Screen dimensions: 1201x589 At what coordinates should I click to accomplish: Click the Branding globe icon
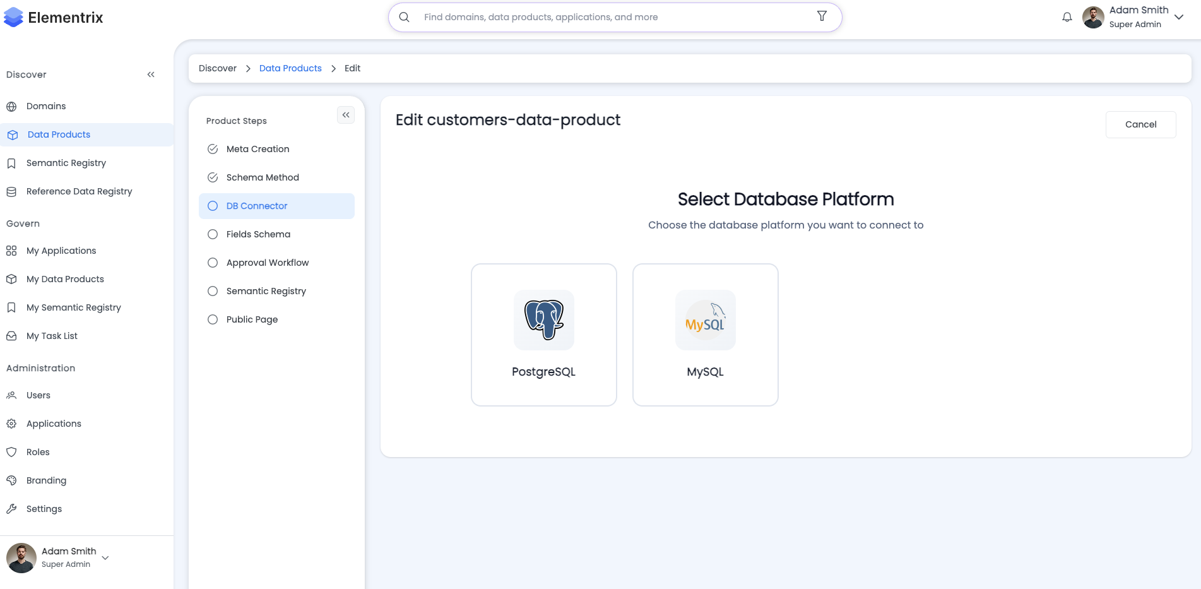[x=11, y=480]
